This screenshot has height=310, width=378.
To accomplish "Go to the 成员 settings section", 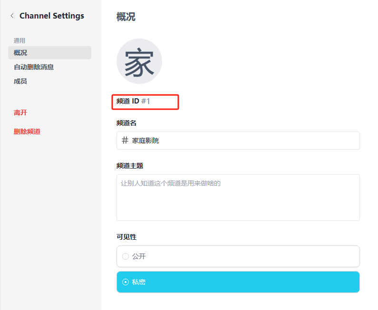I will (20, 81).
